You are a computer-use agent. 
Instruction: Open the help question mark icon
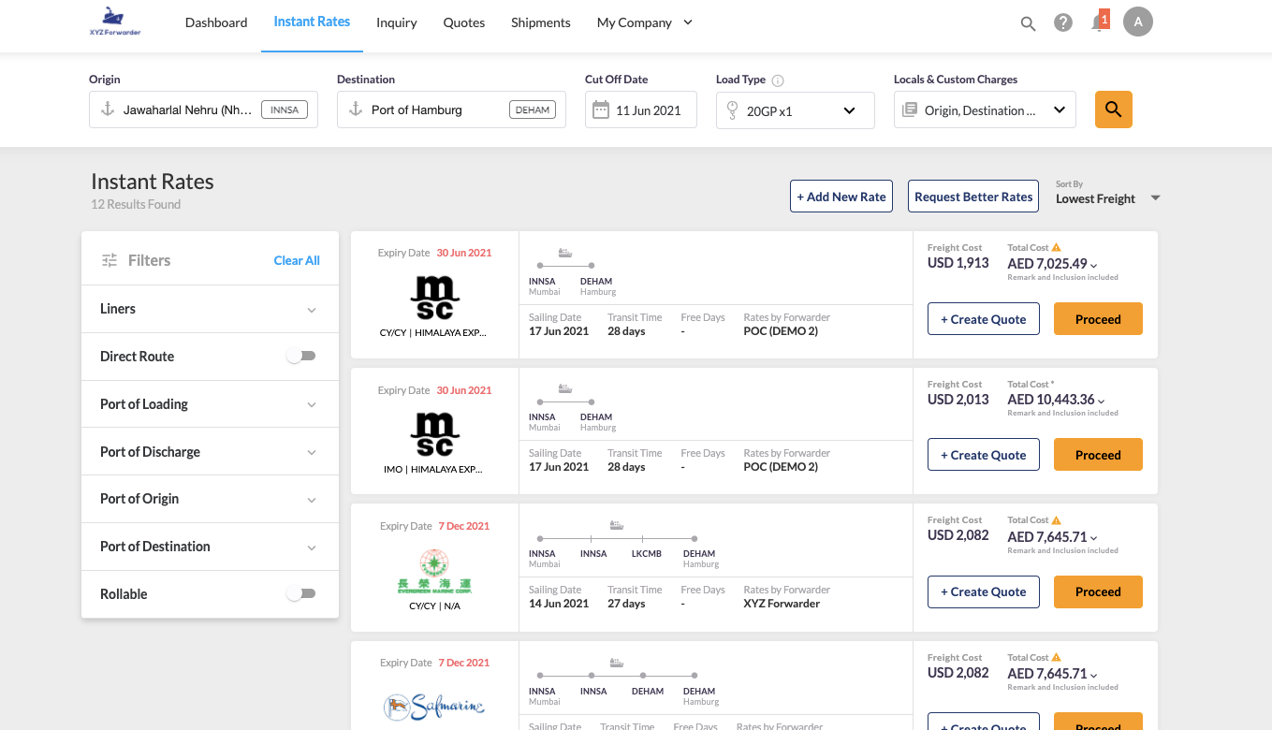(1062, 22)
